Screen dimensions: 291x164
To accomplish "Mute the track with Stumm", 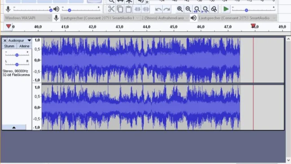I will [x=9, y=46].
